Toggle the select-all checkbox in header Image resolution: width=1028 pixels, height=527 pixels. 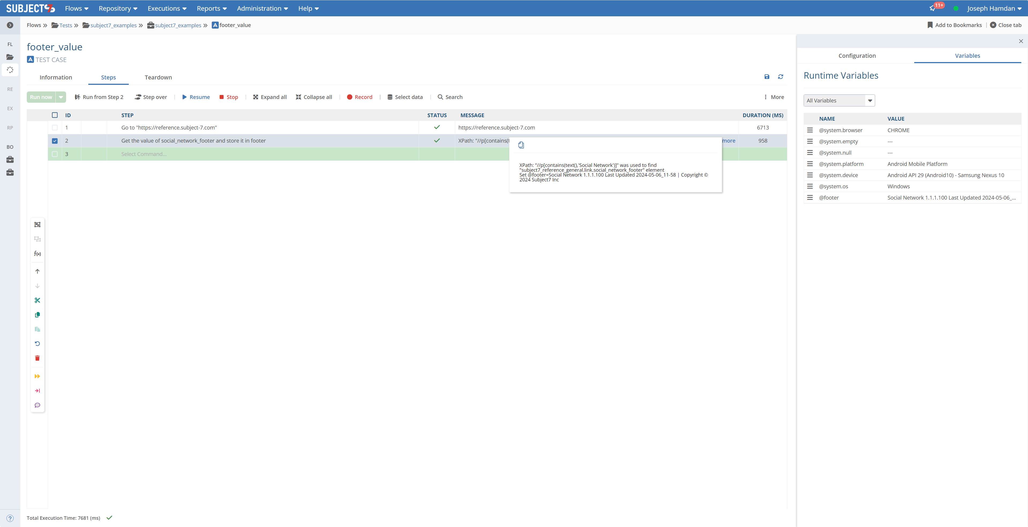(x=55, y=115)
